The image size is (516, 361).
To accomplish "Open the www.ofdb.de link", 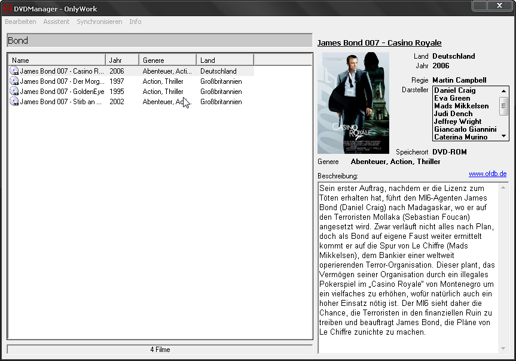I will coord(488,174).
